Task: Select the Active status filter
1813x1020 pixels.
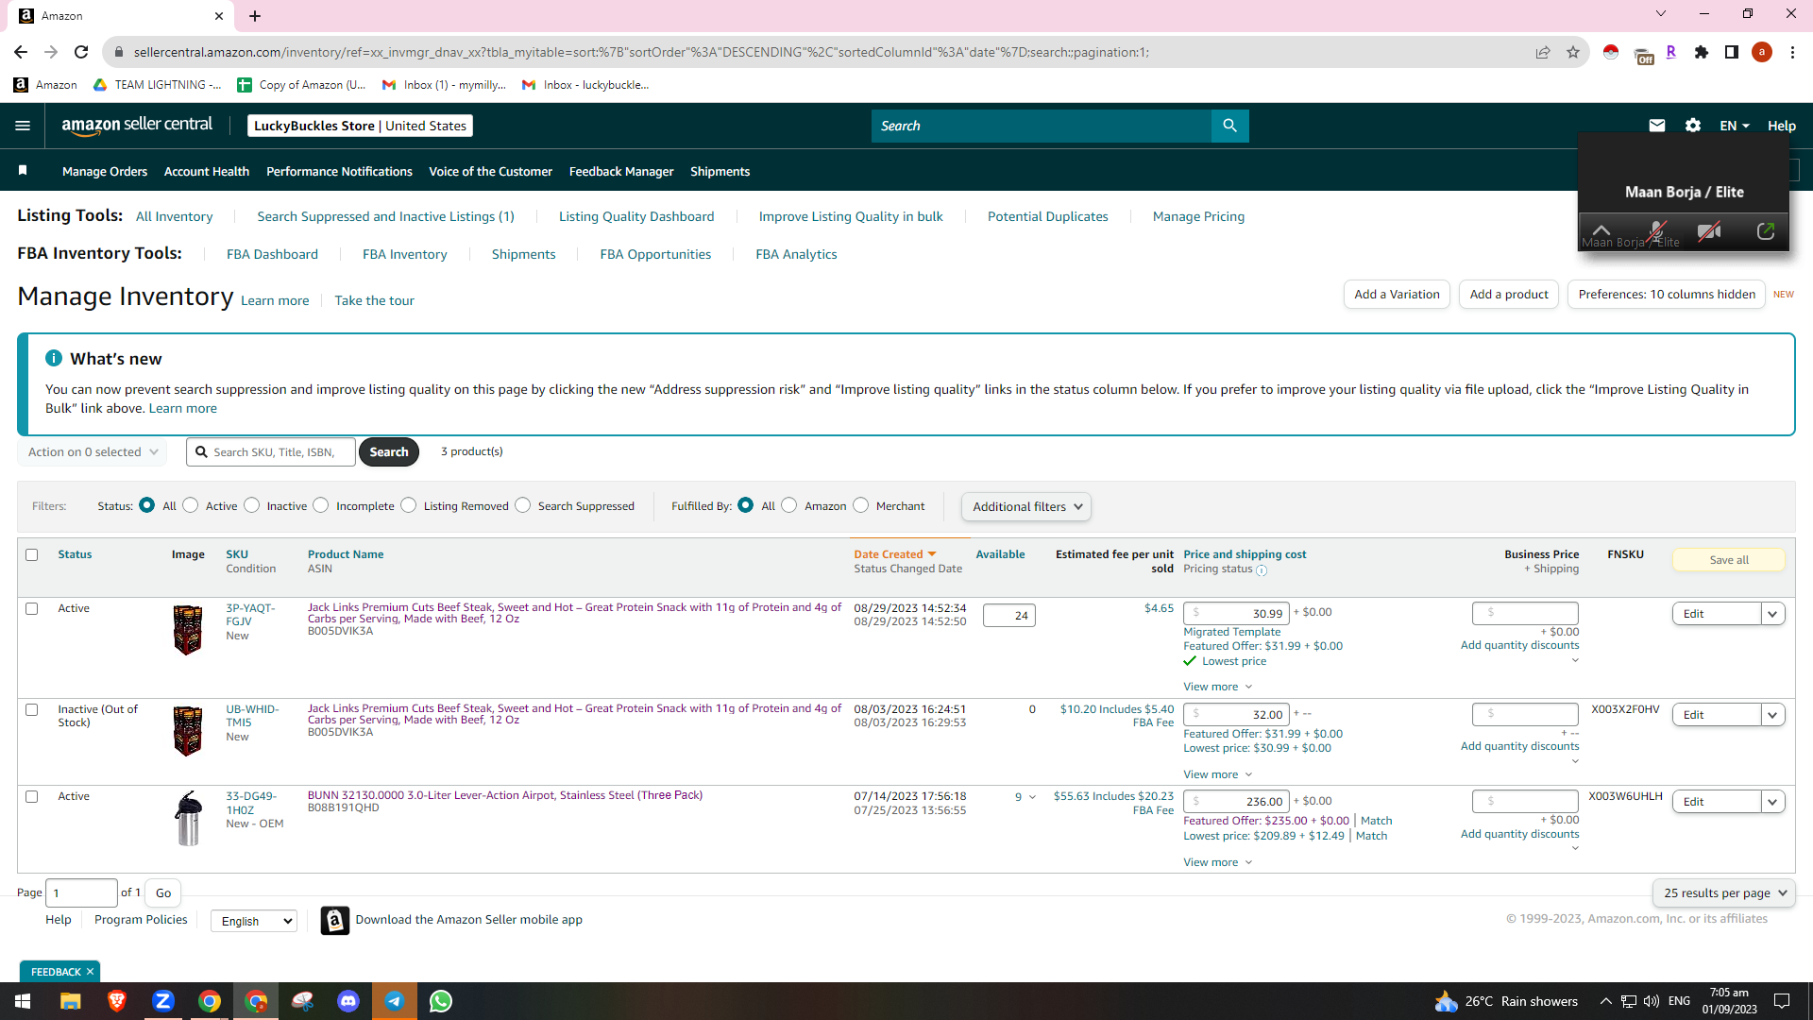Action: (x=191, y=505)
